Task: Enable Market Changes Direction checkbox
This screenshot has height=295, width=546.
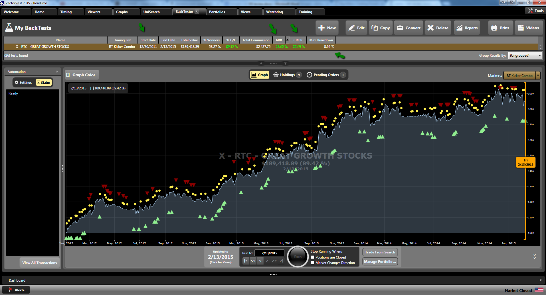Action: pos(313,263)
